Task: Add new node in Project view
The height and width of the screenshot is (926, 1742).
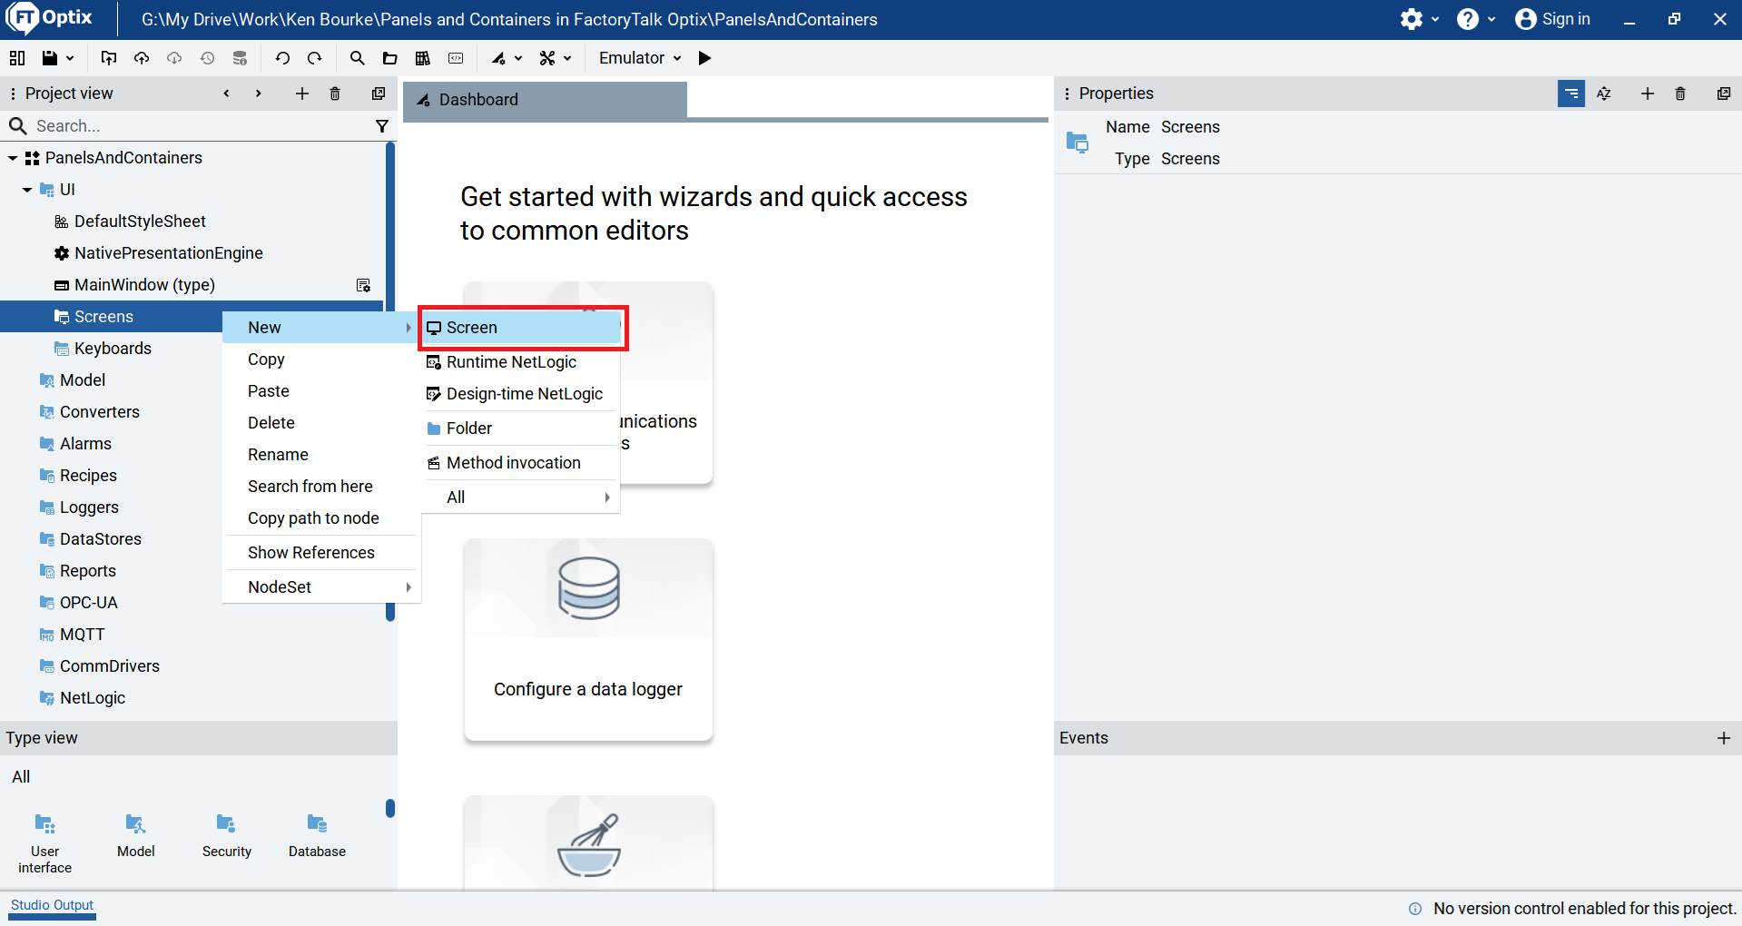Action: 302,94
